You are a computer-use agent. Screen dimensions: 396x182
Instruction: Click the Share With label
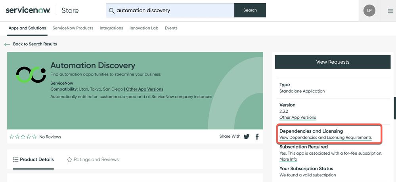click(x=230, y=136)
